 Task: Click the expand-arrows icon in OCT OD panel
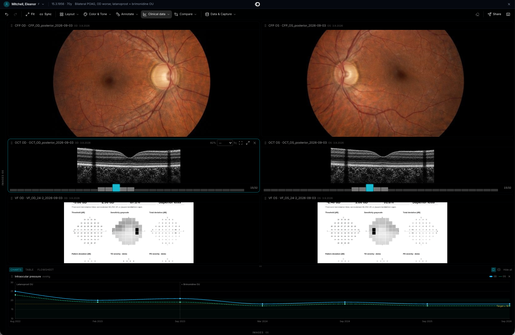coord(248,143)
